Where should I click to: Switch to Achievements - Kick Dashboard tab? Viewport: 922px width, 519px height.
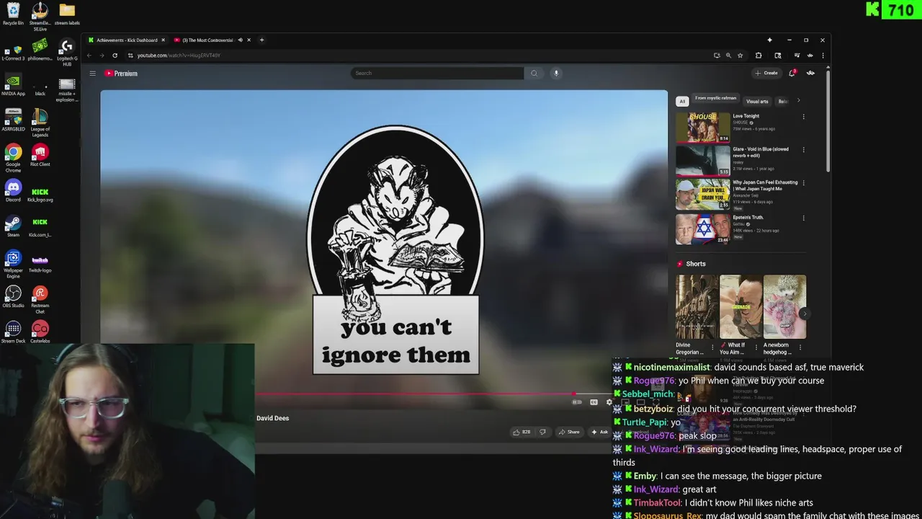pyautogui.click(x=127, y=40)
